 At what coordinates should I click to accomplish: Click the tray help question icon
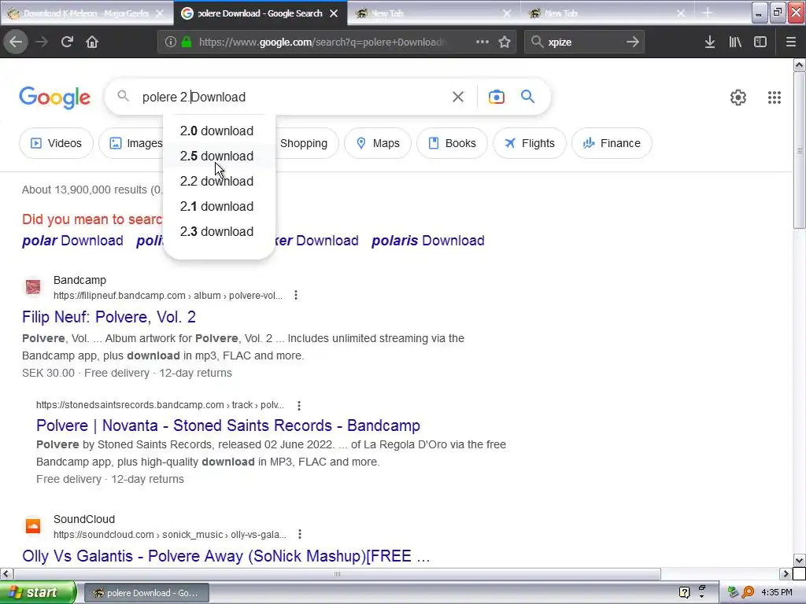tap(684, 592)
